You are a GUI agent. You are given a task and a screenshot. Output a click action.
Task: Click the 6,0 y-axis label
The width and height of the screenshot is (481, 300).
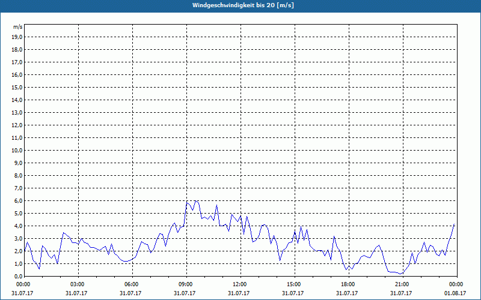(x=18, y=200)
